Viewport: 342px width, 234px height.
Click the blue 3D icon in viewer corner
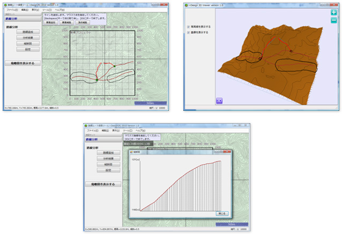[x=219, y=100]
